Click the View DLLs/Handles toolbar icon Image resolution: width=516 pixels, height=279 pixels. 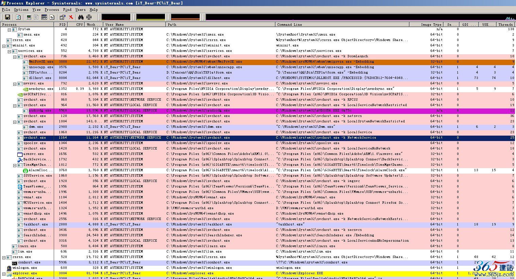tap(52, 17)
